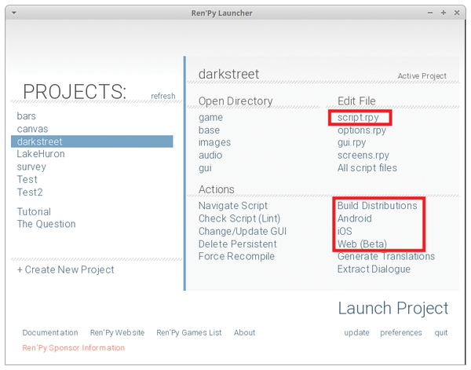Select the survey project

tap(31, 167)
